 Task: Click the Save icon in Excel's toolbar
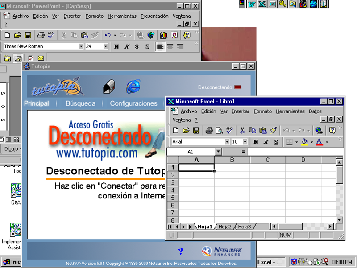[196, 130]
